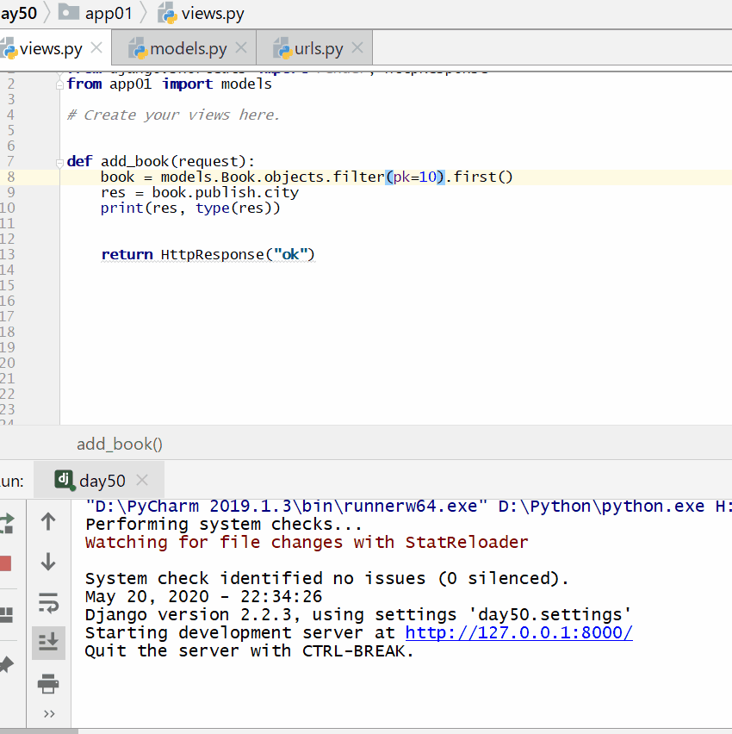Click the add_book() breadcrumb under the editor
This screenshot has width=732, height=734.
click(120, 444)
